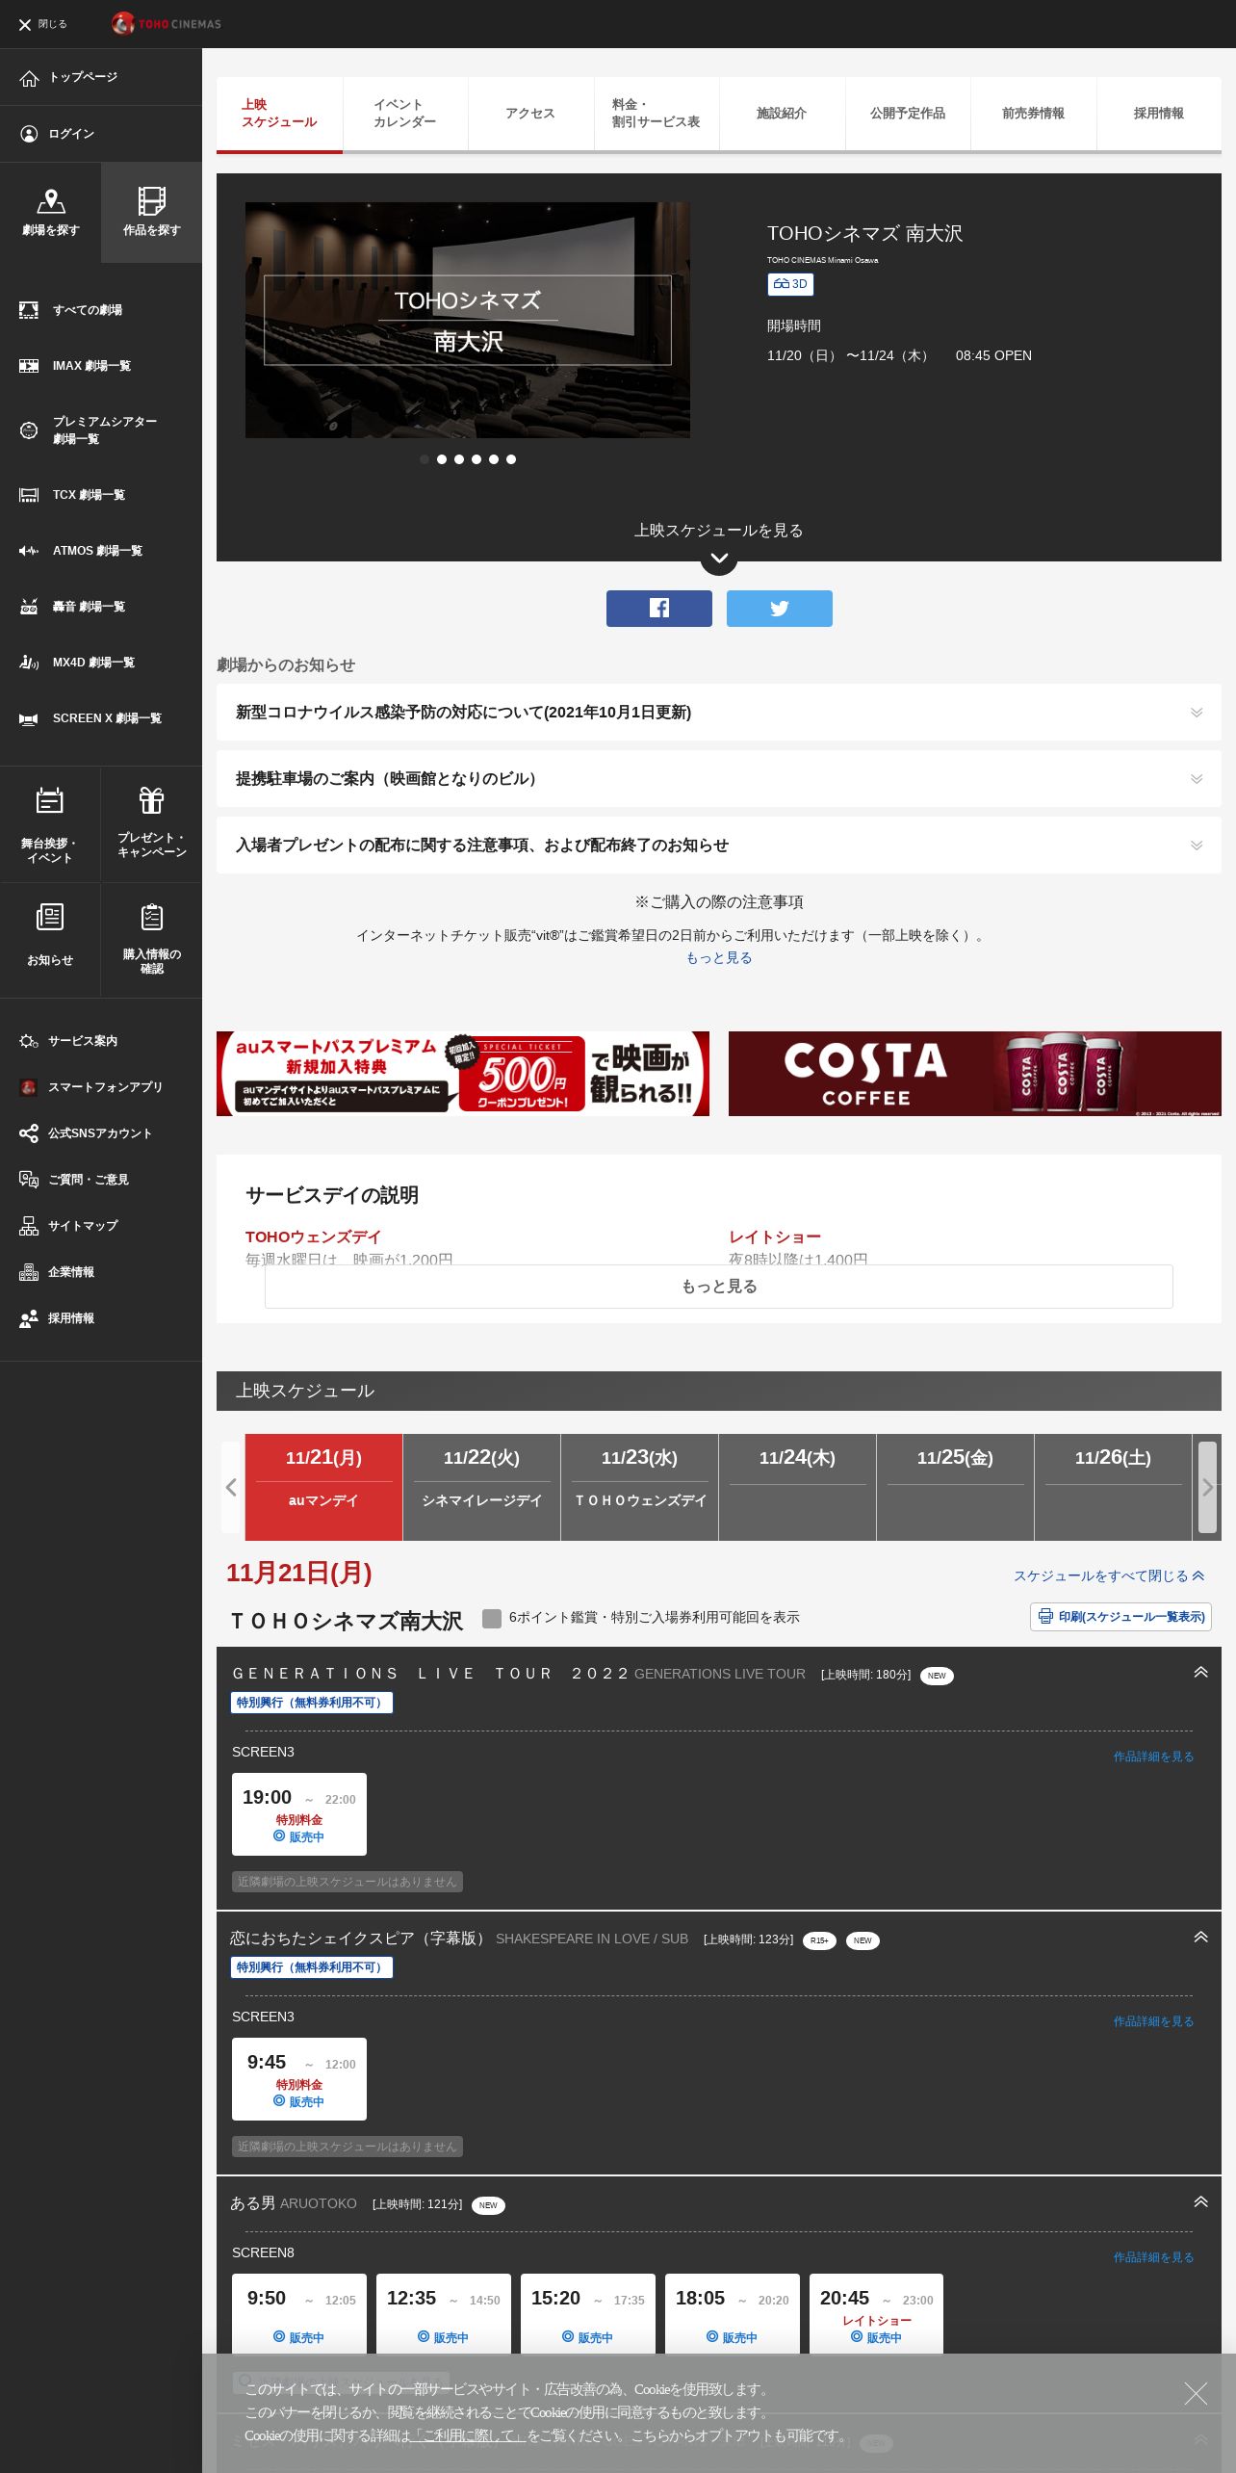Open the 轟音 theater list icon
The image size is (1236, 2473).
click(x=29, y=607)
